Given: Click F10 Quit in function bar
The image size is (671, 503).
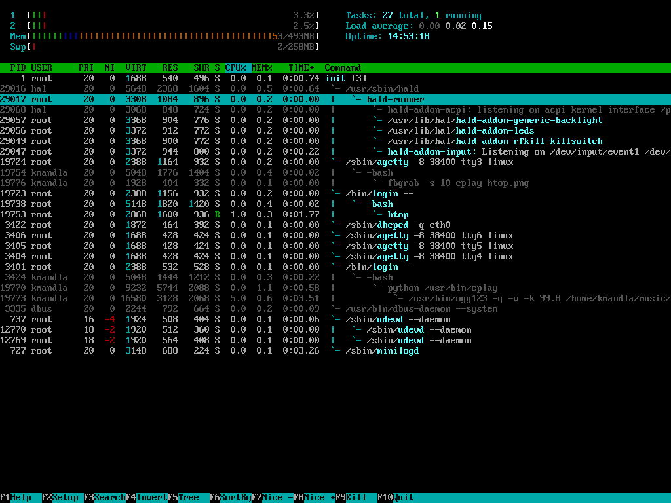Looking at the screenshot, I should 398,498.
